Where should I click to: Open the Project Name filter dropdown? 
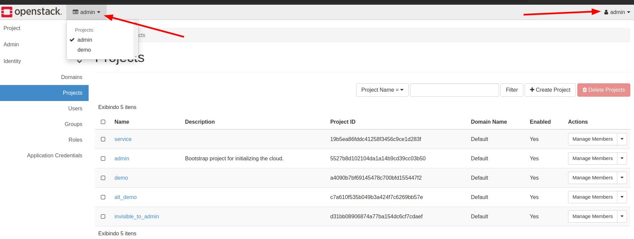(382, 90)
